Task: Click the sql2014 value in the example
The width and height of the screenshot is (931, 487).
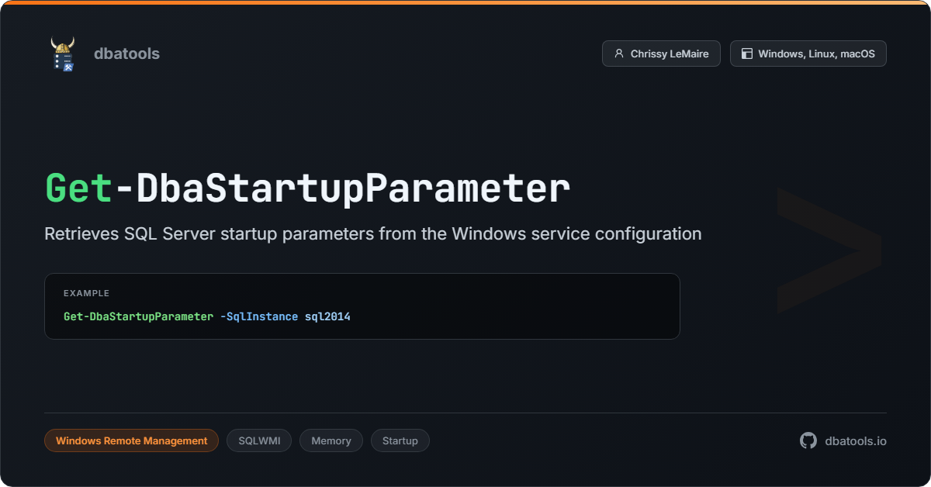Action: pos(327,316)
